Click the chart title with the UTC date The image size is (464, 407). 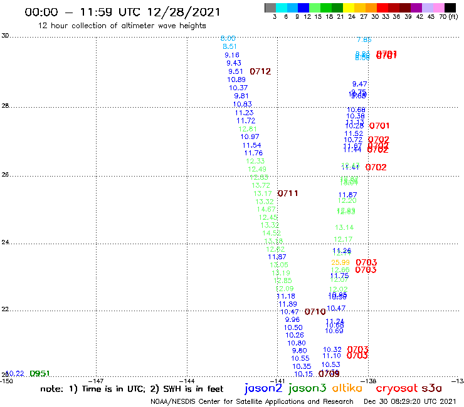point(122,13)
